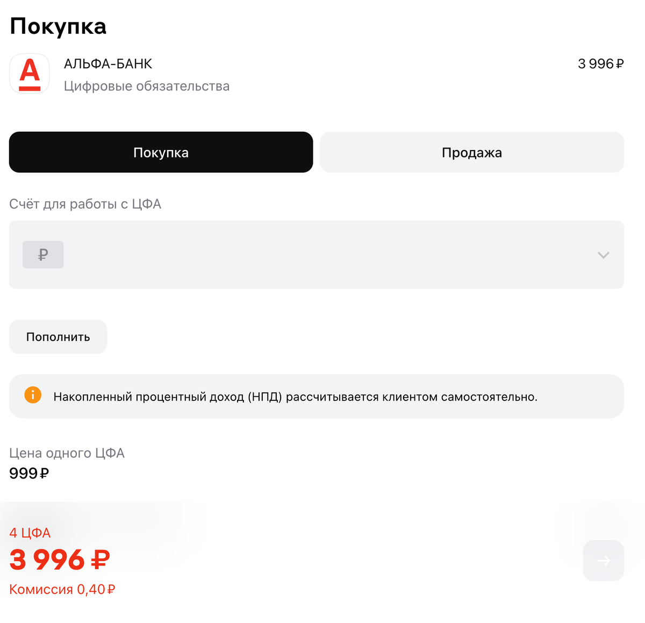Click the Цифровые обязательства subtitle
This screenshot has width=645, height=623.
coord(147,85)
